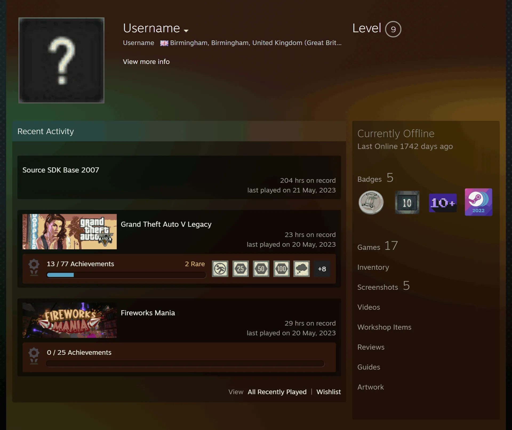512x430 pixels.
Task: Open the level 9 circle badge
Action: [x=393, y=29]
